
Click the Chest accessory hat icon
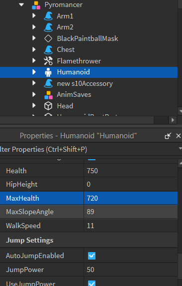[x=48, y=50]
